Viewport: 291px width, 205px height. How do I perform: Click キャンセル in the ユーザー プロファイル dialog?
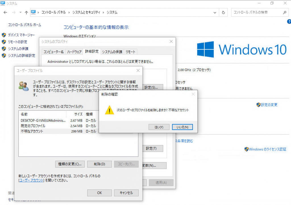pos(126,193)
